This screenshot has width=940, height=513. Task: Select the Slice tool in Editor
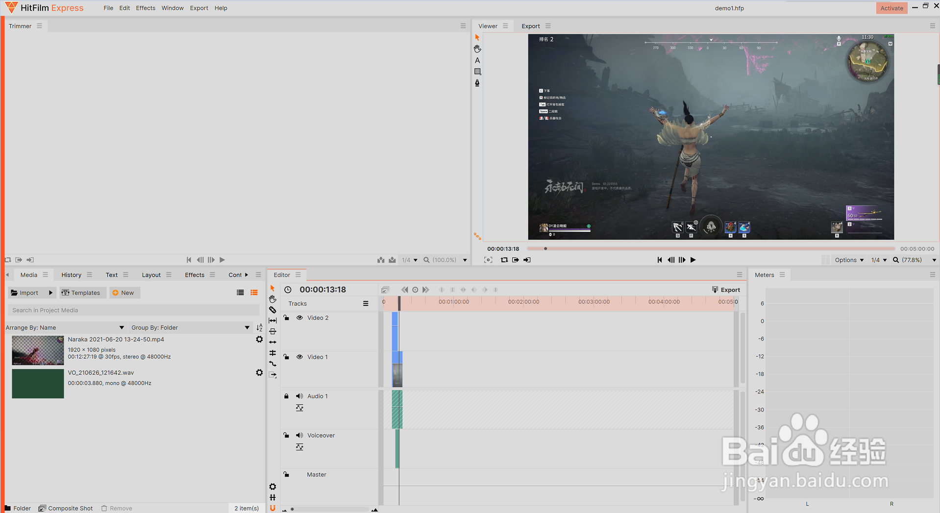coord(272,310)
